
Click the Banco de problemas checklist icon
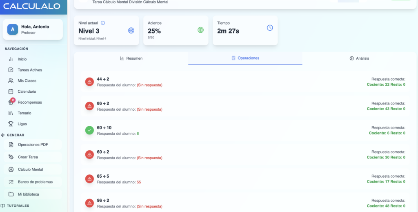pyautogui.click(x=11, y=182)
